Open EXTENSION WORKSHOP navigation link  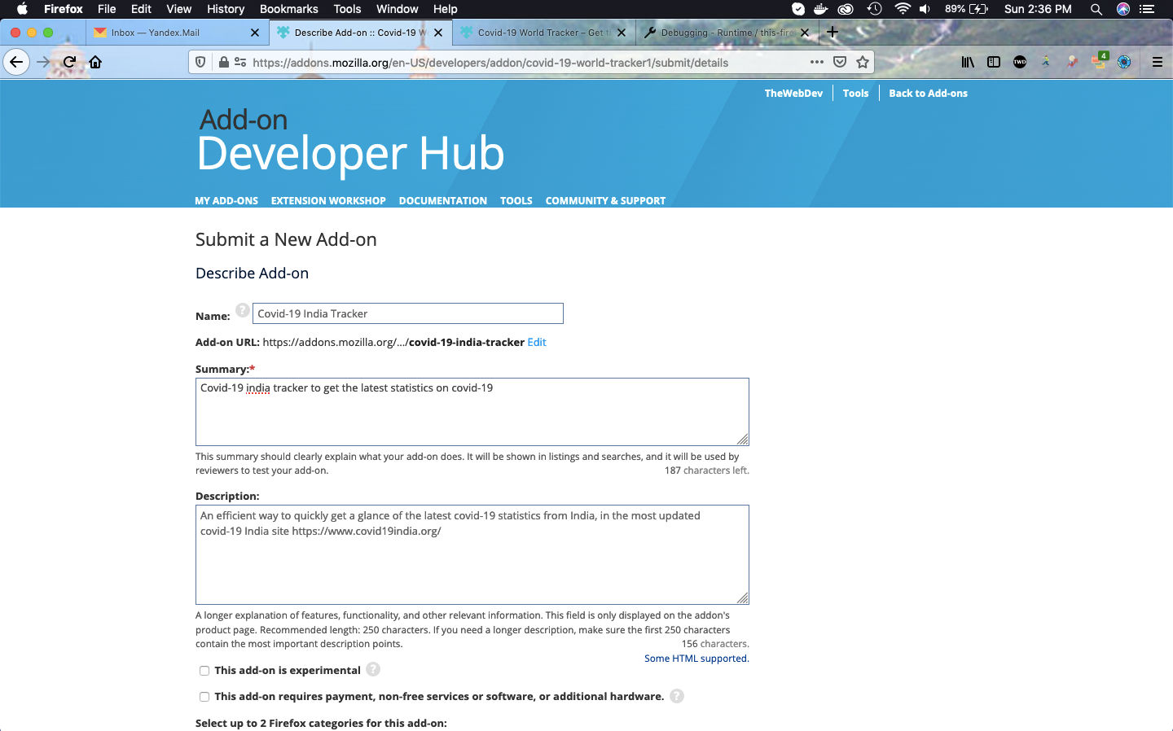[328, 200]
